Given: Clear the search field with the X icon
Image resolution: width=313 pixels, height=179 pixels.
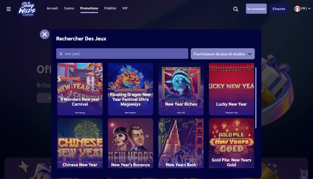Looking at the screenshot, I should point(61,54).
